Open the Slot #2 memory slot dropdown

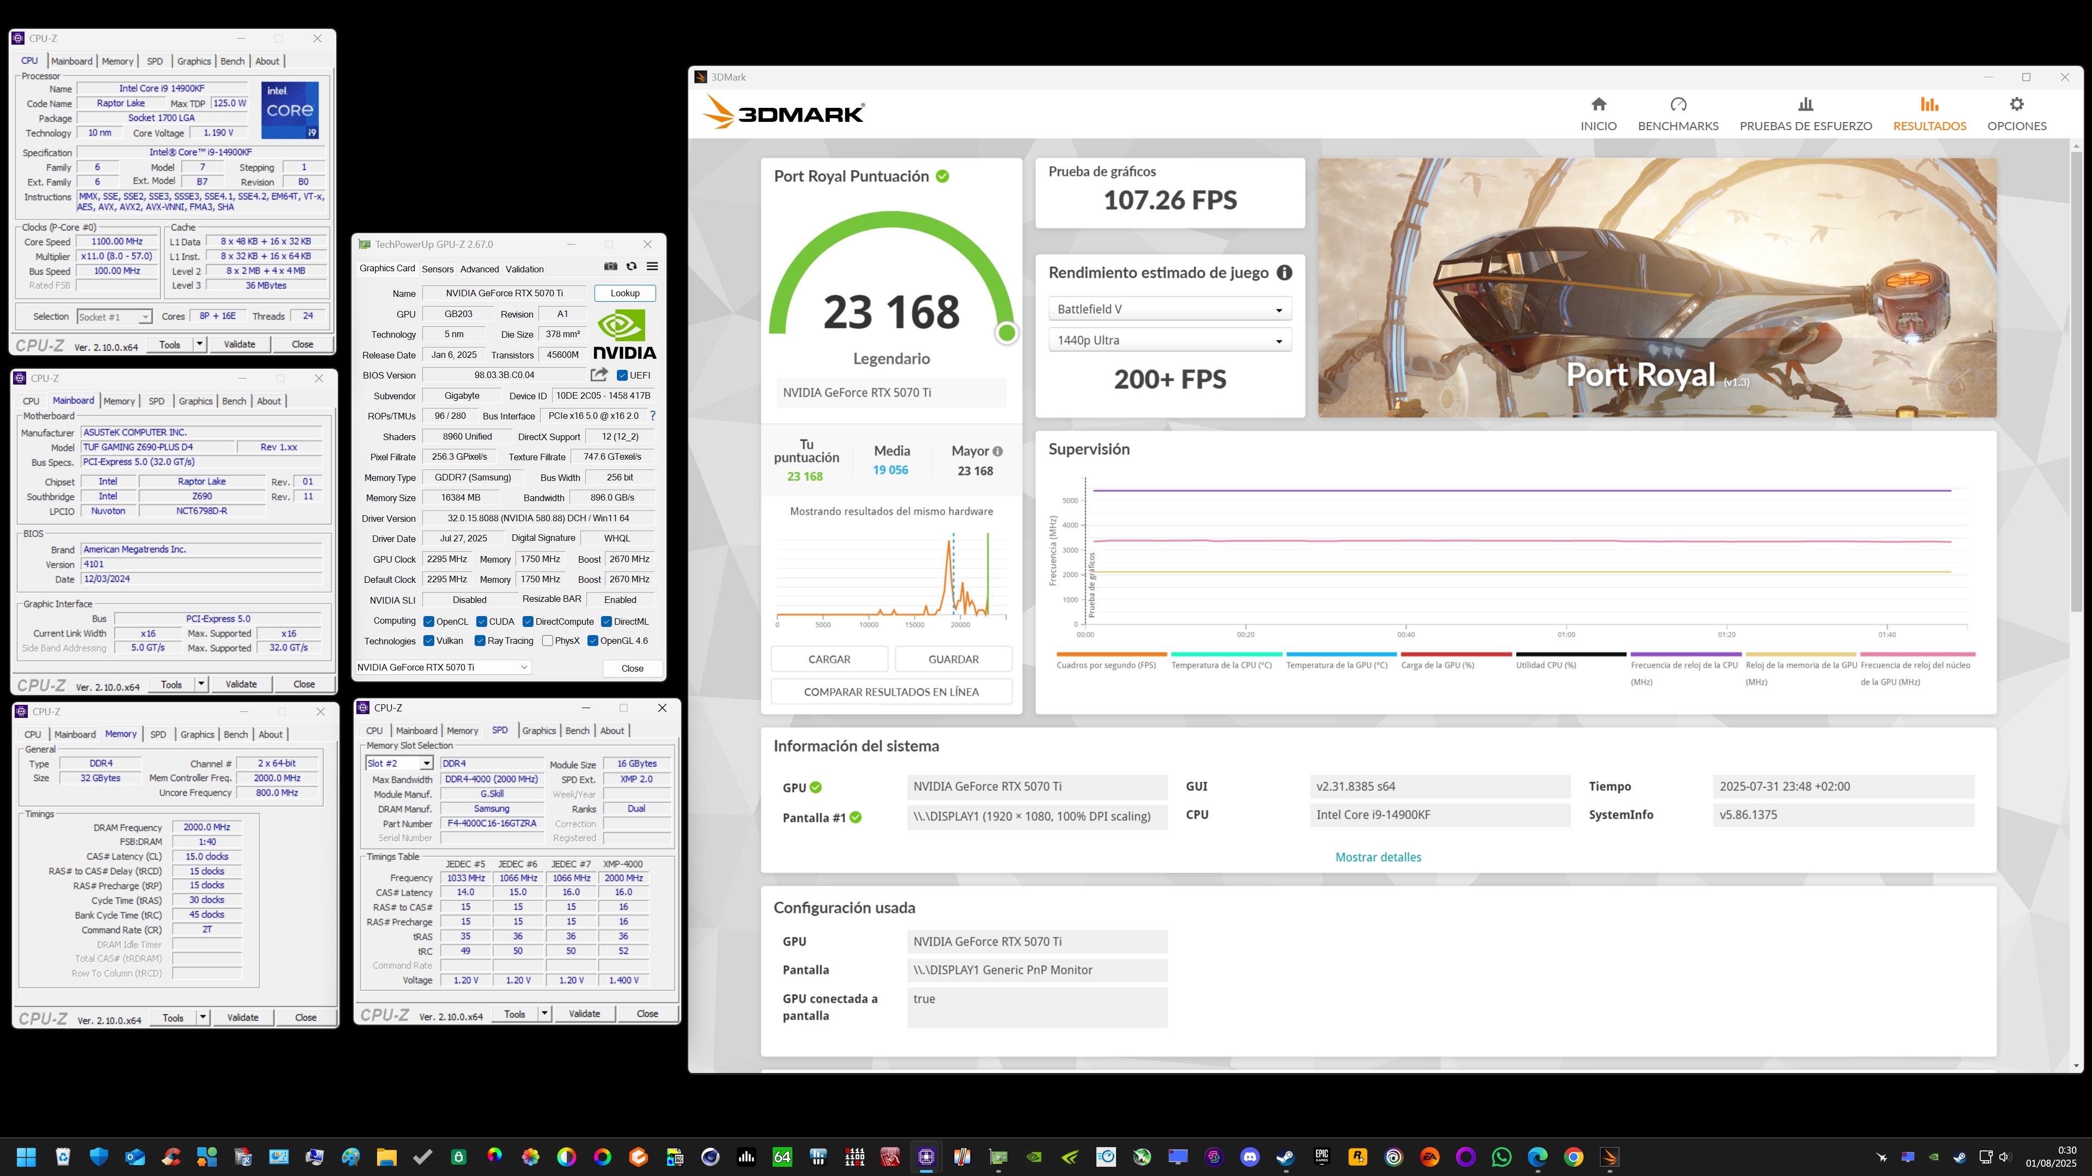click(399, 763)
